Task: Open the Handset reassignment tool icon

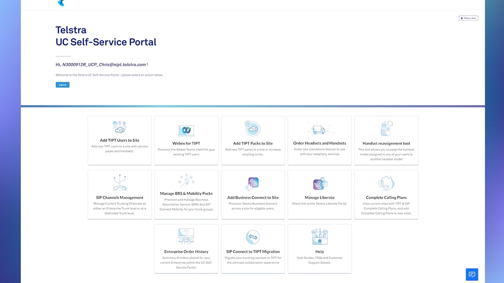Action: (x=386, y=128)
